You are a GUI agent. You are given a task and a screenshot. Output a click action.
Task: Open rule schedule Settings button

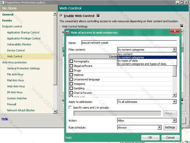(x=170, y=127)
